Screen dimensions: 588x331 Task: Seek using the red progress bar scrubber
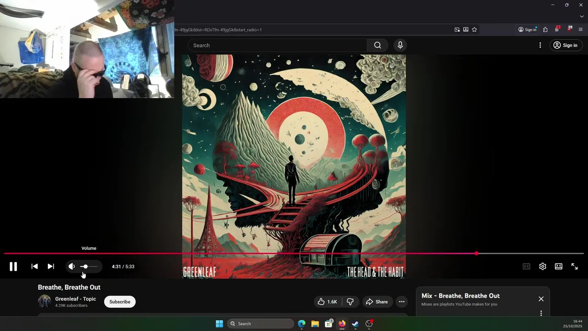pos(476,253)
